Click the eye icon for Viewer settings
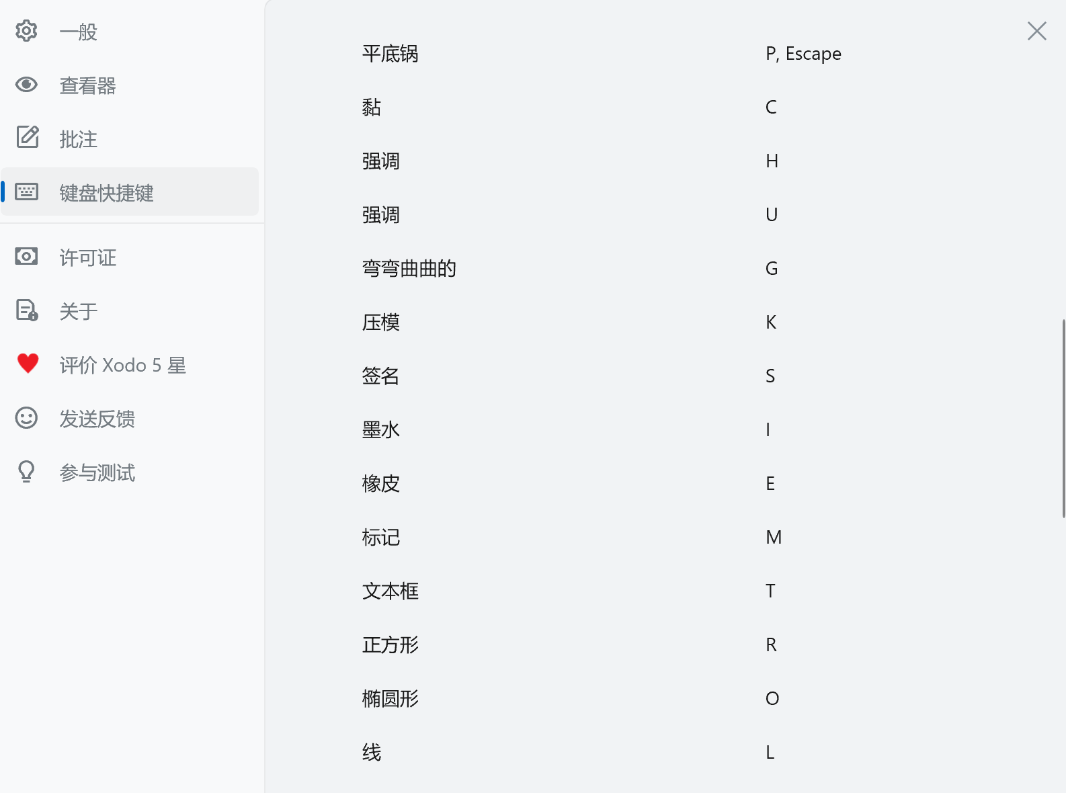 [26, 85]
